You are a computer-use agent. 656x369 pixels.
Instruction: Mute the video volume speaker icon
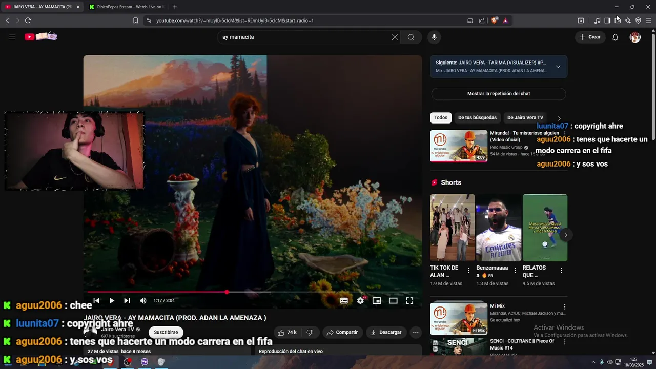[143, 301]
